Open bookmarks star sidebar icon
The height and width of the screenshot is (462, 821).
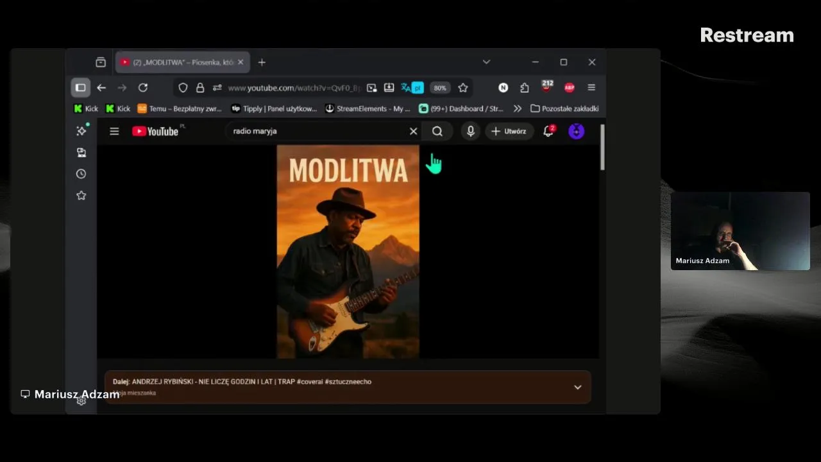tap(81, 196)
